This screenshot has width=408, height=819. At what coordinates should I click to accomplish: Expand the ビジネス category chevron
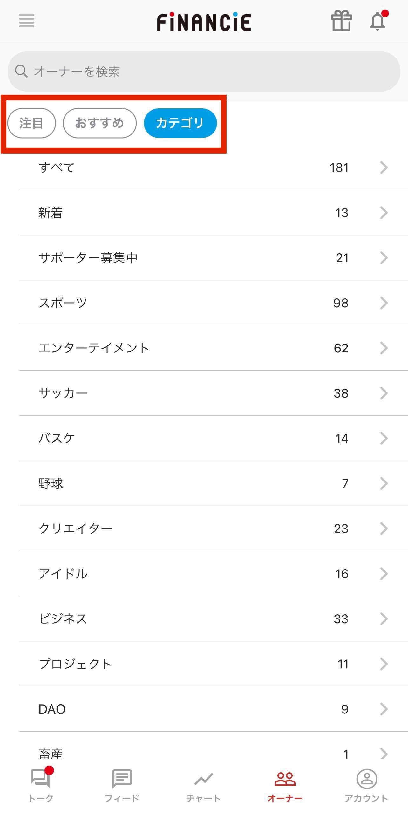384,619
